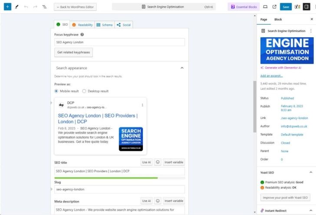The height and width of the screenshot is (215, 316).
Task: Click the preview title SEO Agency London link
Action: (x=98, y=119)
